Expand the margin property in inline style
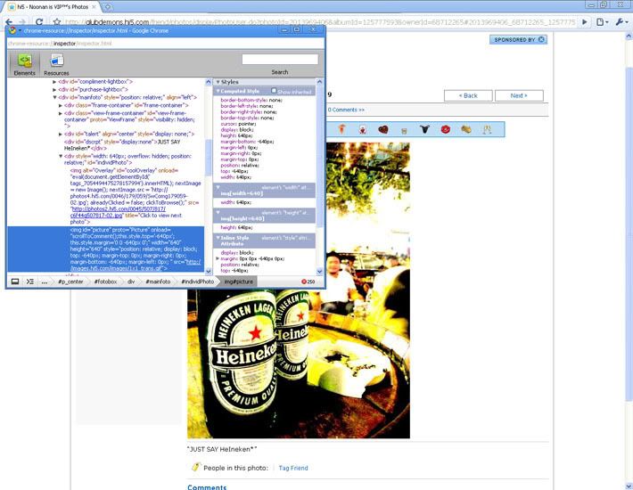633x490 pixels. (218, 258)
